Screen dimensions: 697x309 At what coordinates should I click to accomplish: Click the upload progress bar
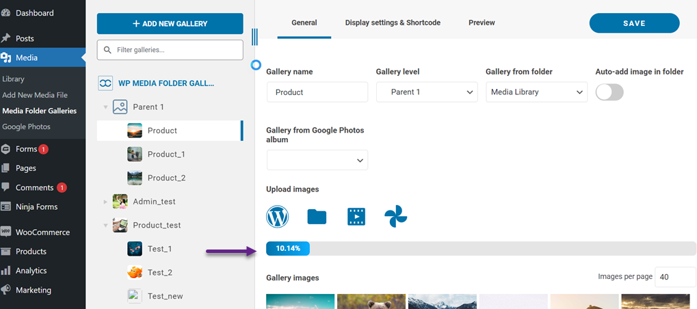[x=481, y=248]
